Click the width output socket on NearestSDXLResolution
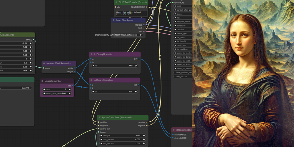The height and width of the screenshot is (147, 294). 74,68
